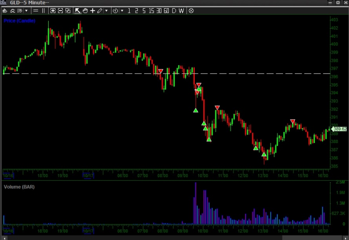Select the pencil draw tool
349x240 pixels.
pyautogui.click(x=100, y=10)
